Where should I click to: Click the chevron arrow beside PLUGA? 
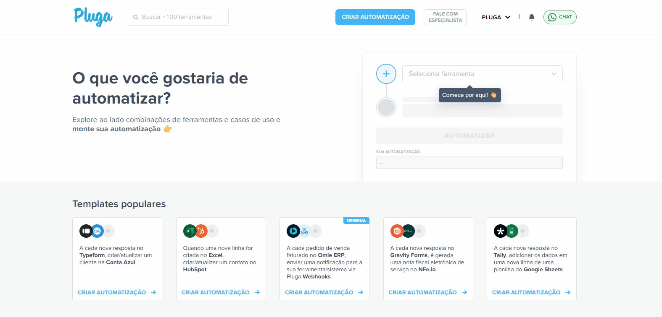[508, 17]
